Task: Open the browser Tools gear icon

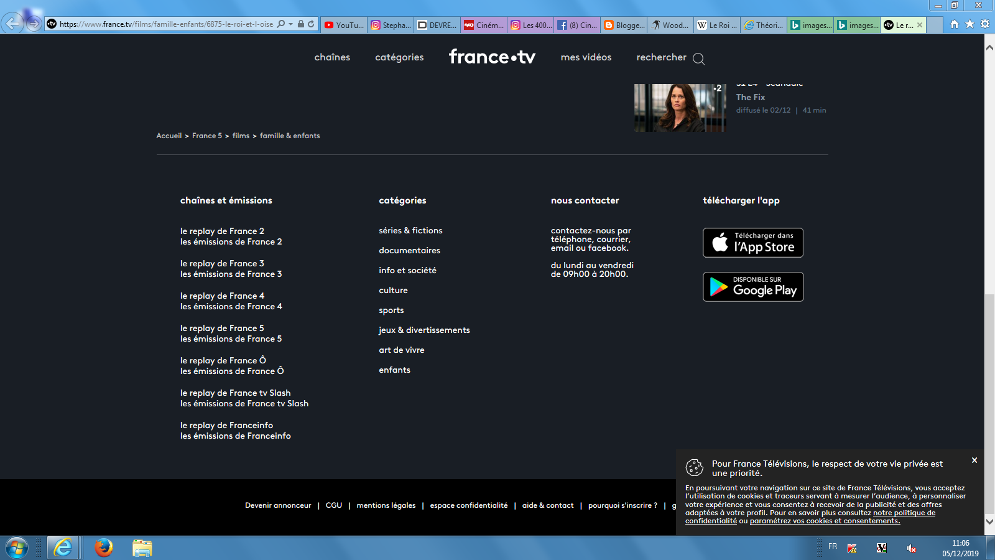Action: click(x=985, y=24)
